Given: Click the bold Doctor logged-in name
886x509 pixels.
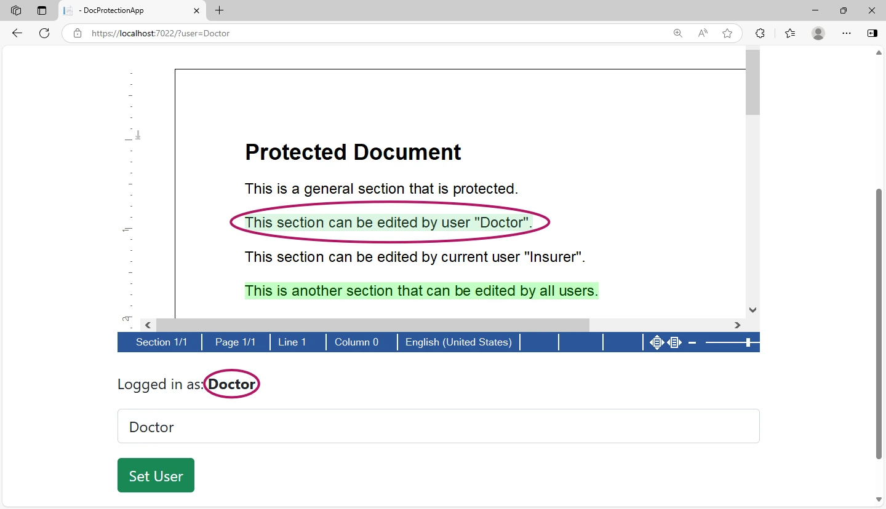Looking at the screenshot, I should tap(231, 384).
